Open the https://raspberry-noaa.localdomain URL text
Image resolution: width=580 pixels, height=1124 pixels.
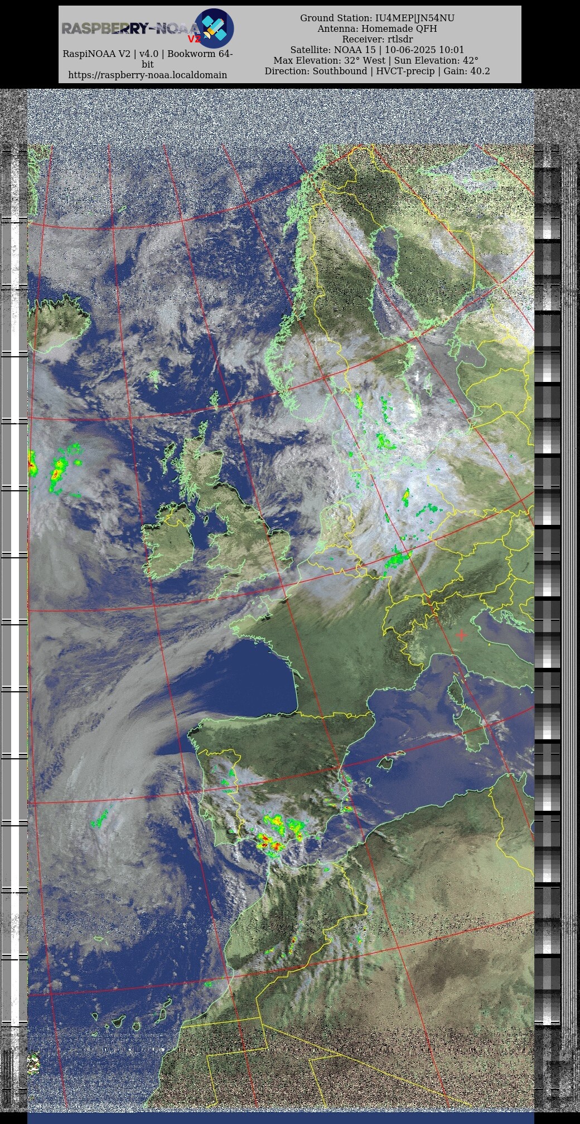(147, 75)
